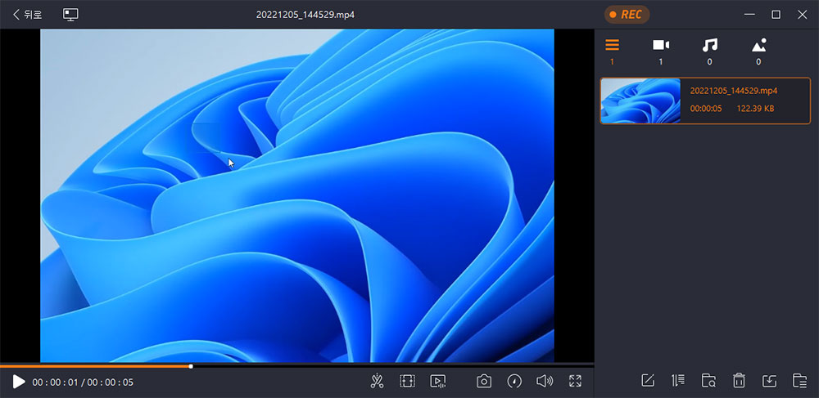Play the video with the play button
819x398 pixels.
pyautogui.click(x=19, y=382)
